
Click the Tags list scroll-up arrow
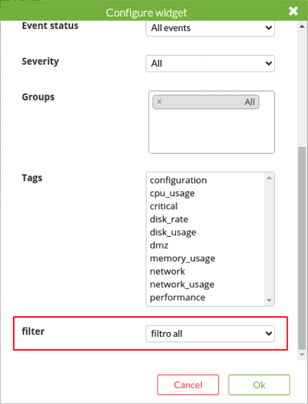point(269,178)
